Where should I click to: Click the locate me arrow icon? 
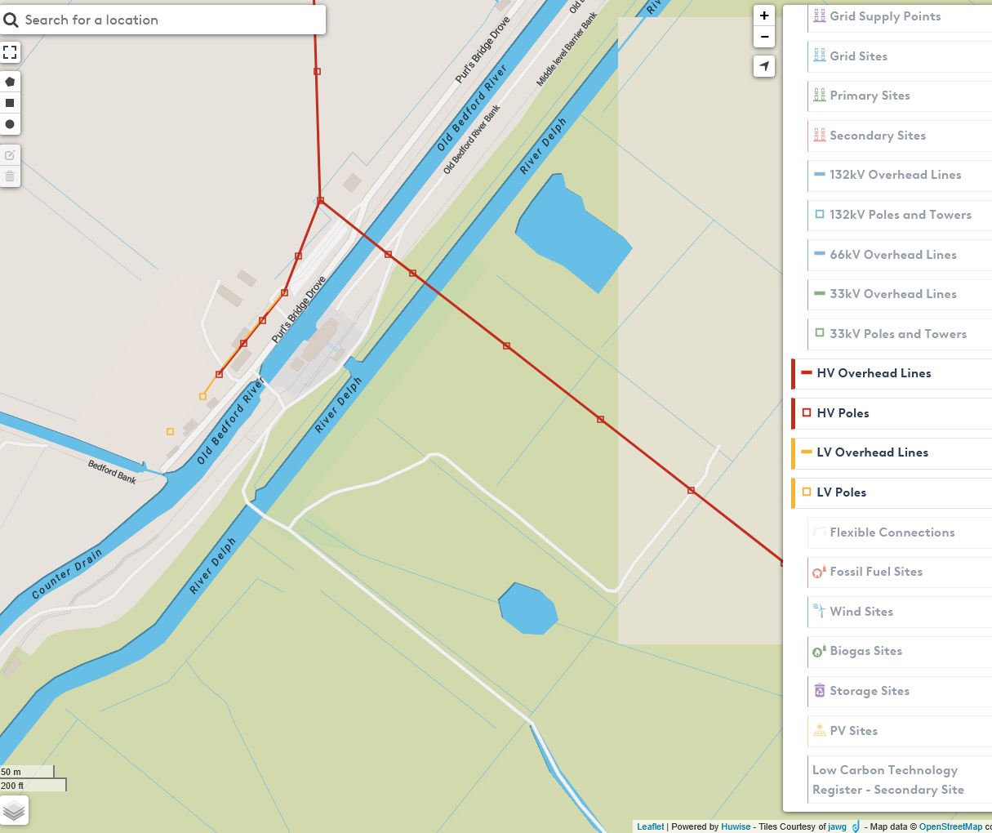coord(764,66)
